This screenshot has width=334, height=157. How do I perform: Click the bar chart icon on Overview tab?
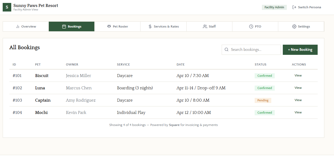(x=18, y=26)
